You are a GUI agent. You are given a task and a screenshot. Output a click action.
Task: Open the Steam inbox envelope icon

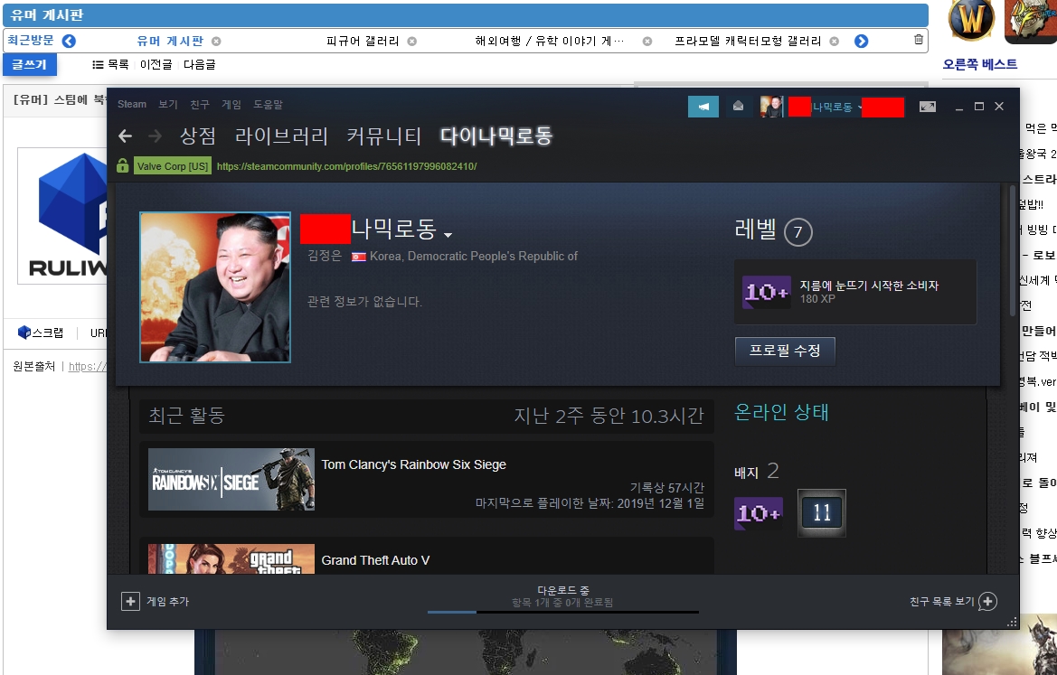pyautogui.click(x=738, y=107)
